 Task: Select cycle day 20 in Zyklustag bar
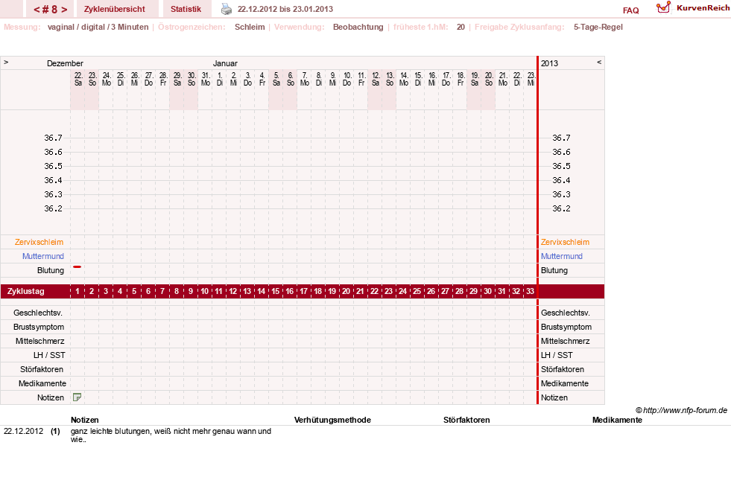346,291
